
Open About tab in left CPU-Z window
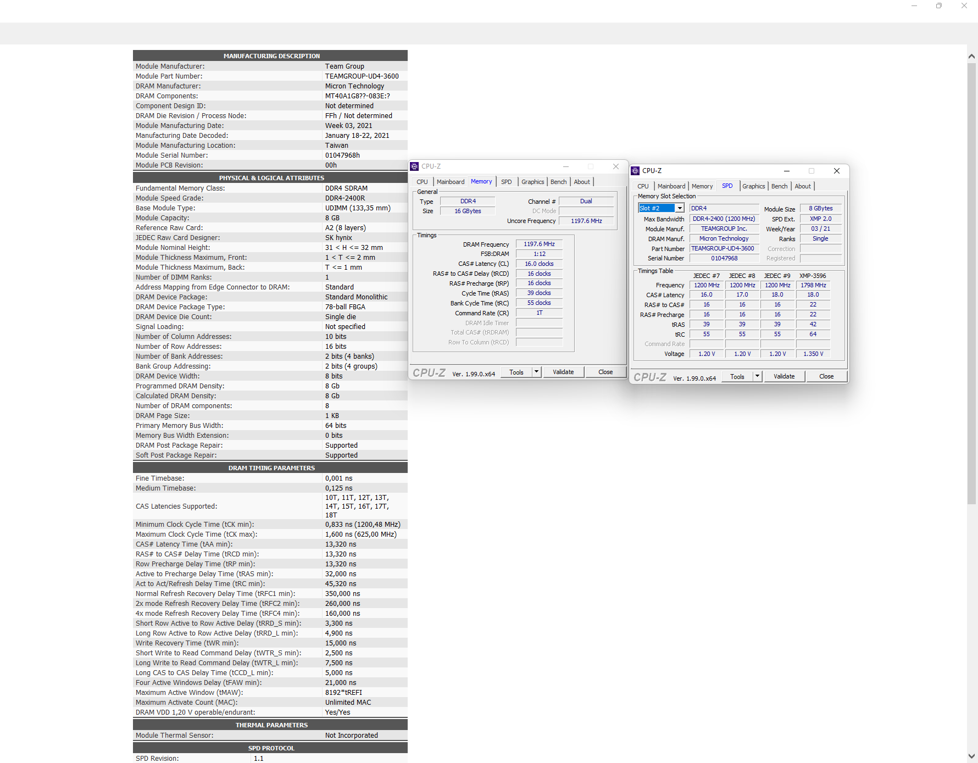pos(582,182)
